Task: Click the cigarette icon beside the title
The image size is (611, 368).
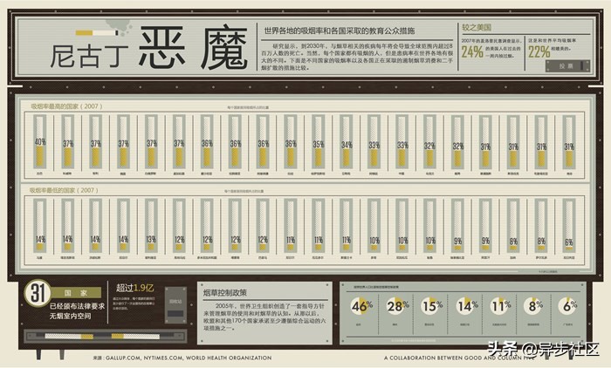Action: [97, 33]
